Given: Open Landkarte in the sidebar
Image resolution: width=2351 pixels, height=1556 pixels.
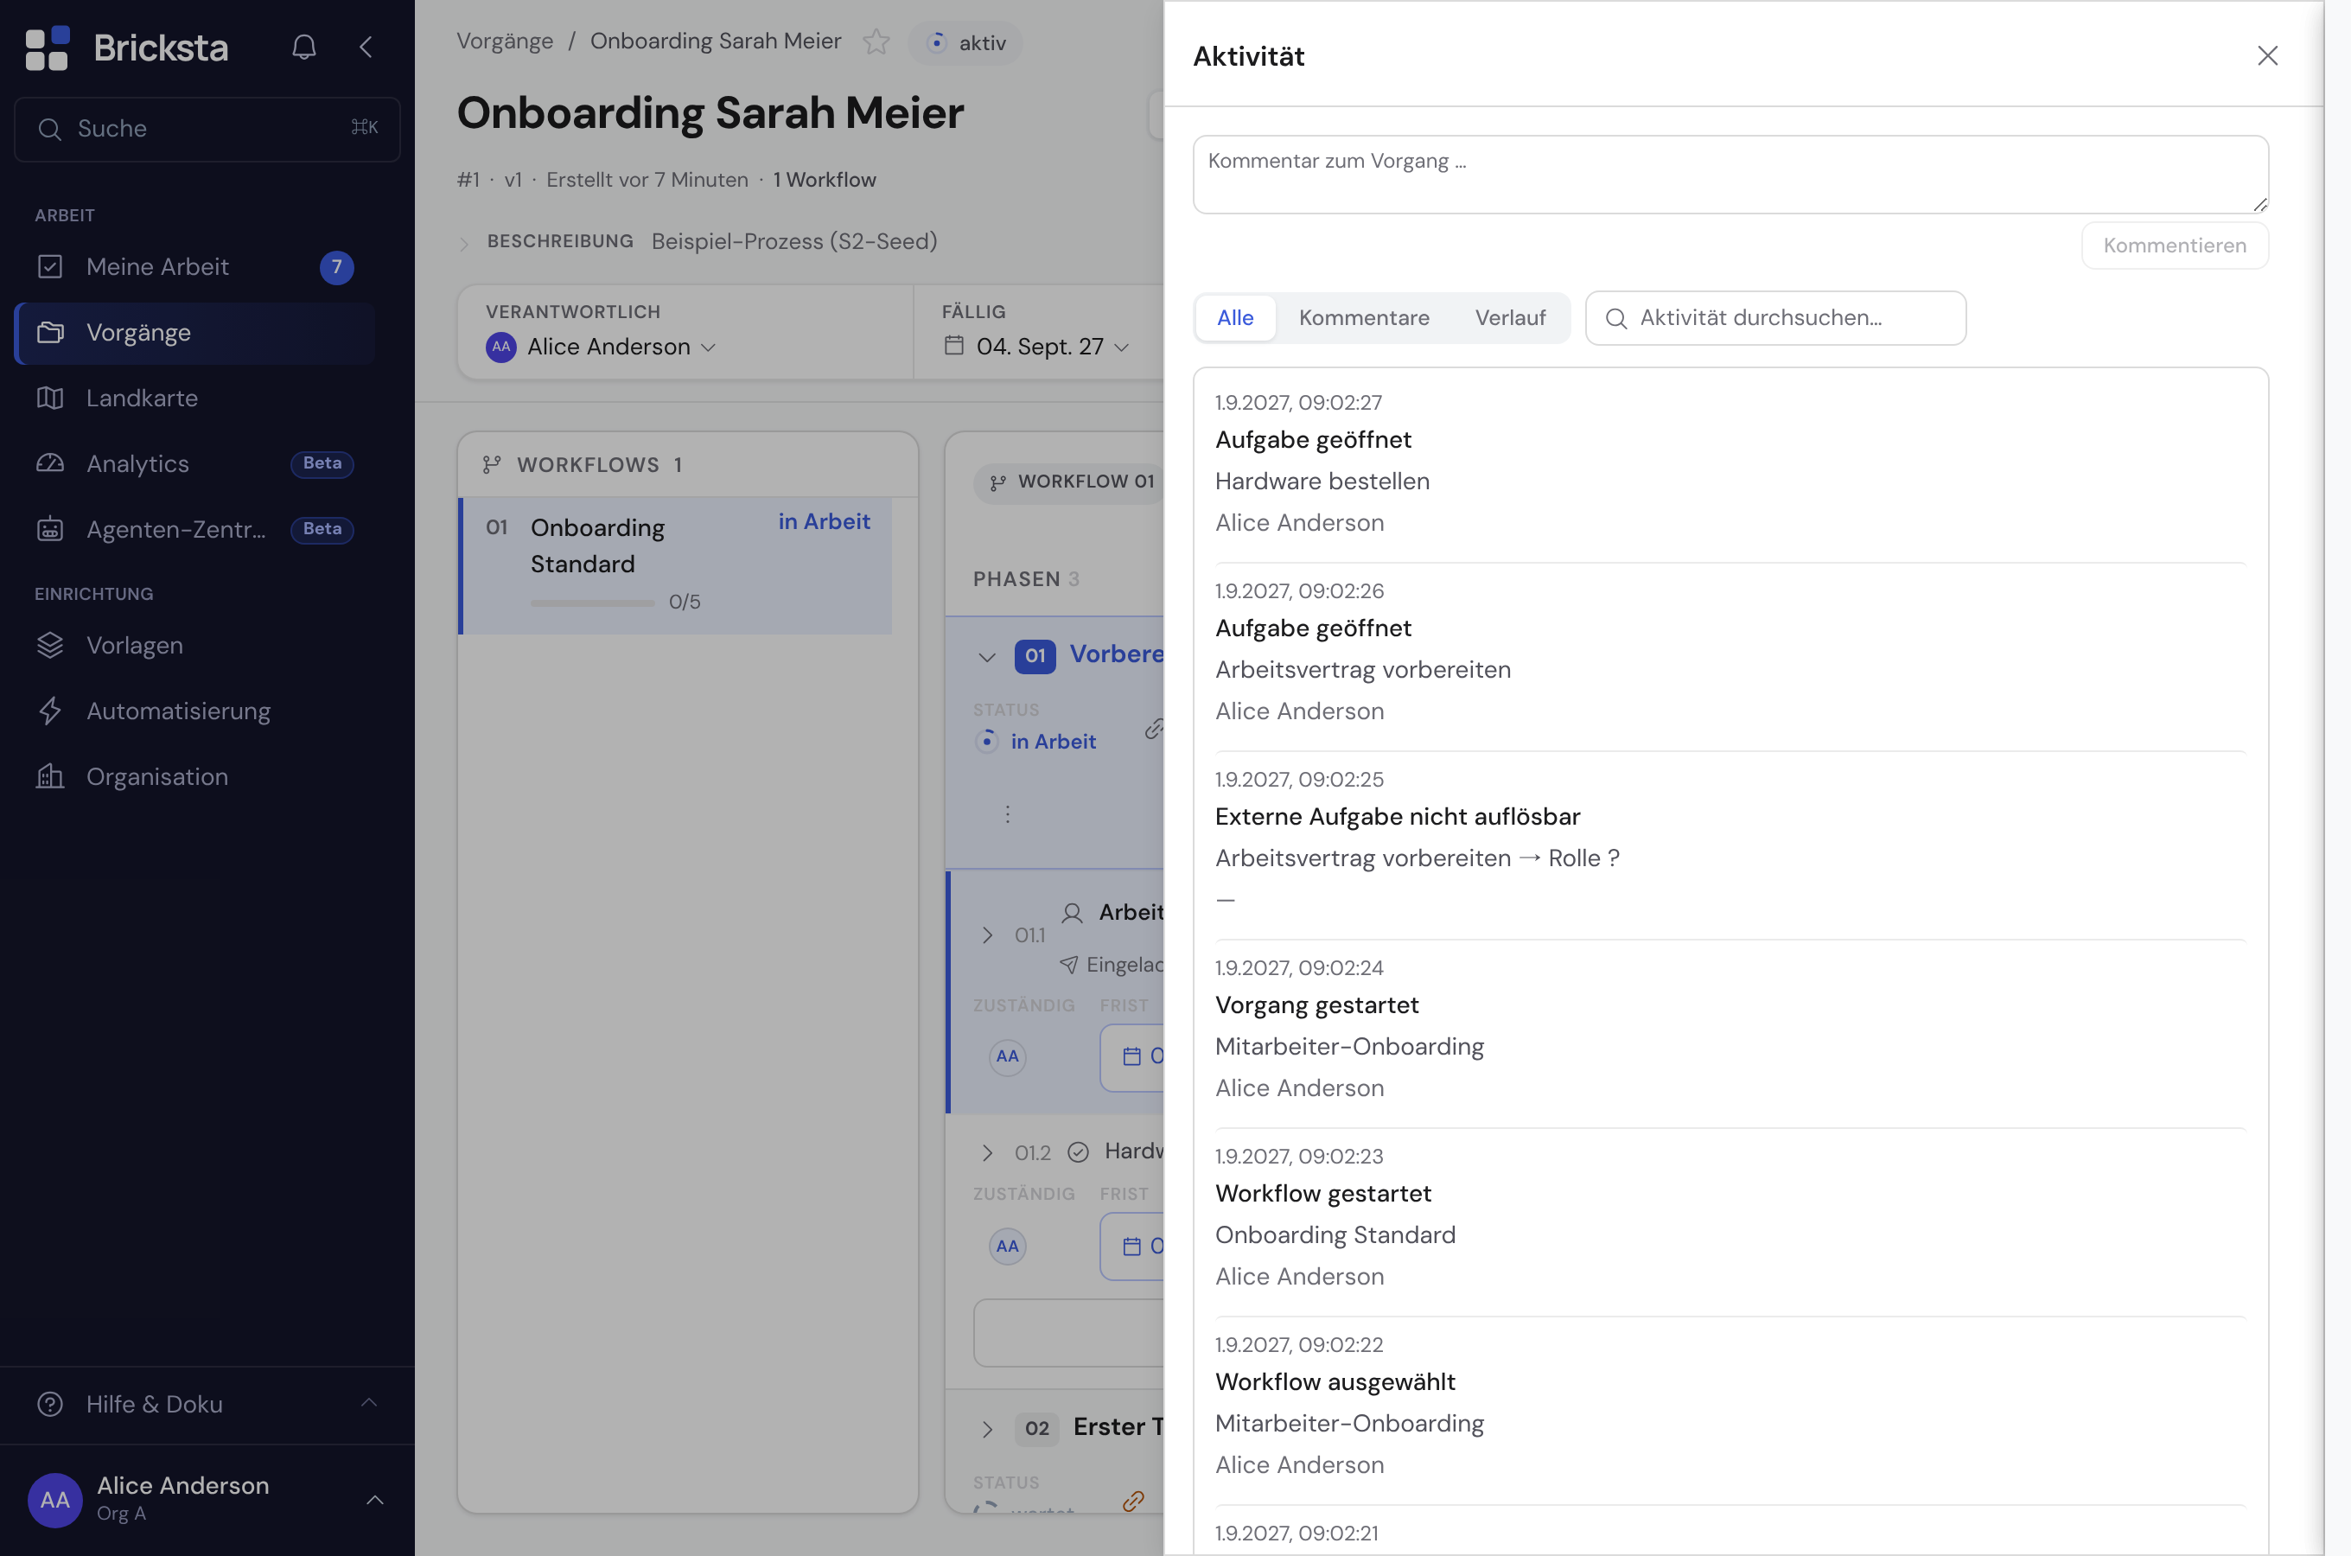Looking at the screenshot, I should pos(195,398).
